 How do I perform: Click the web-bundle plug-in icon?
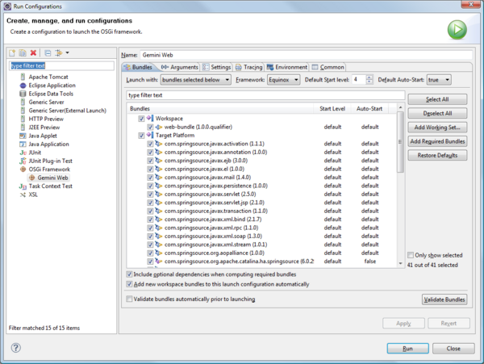(159, 127)
